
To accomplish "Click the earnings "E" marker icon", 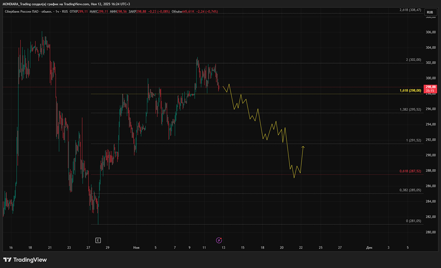I will [98, 240].
